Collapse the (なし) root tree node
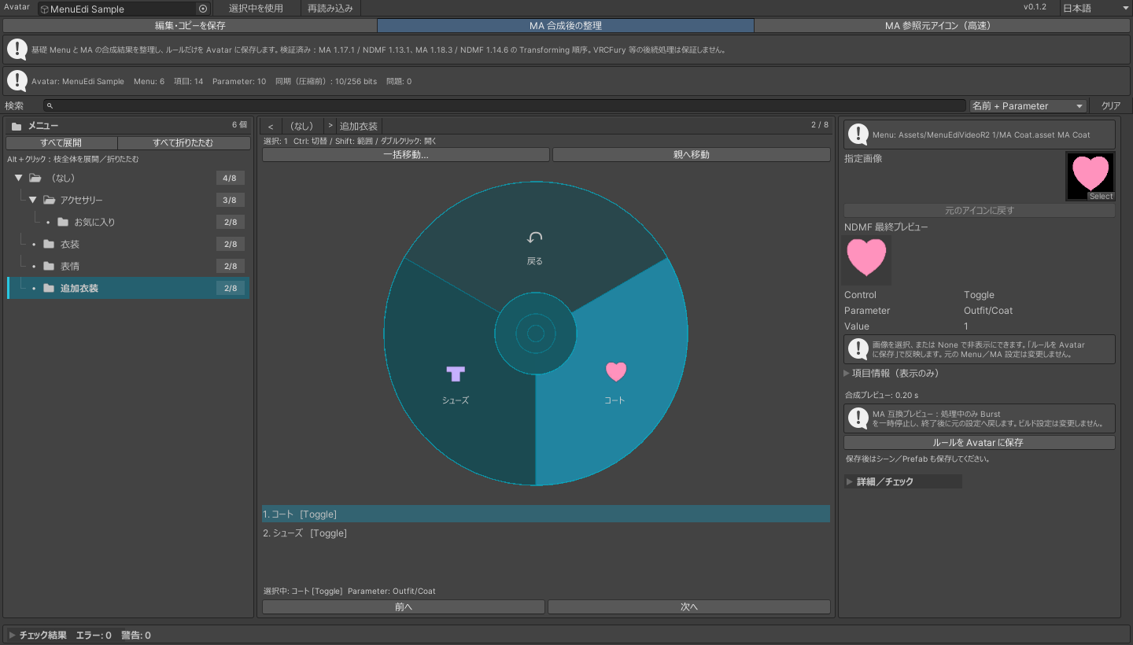The image size is (1133, 645). pyautogui.click(x=19, y=178)
